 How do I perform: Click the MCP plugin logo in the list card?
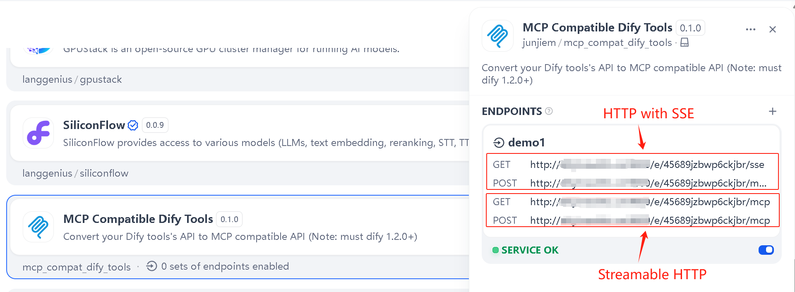[38, 227]
